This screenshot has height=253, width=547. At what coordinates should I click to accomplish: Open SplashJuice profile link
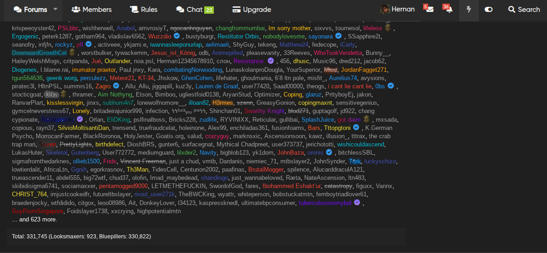point(318,119)
